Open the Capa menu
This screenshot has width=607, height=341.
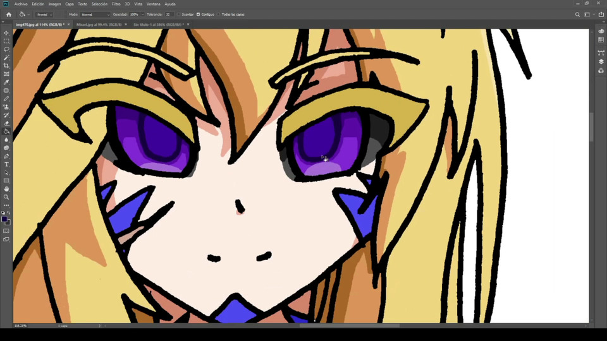[70, 4]
